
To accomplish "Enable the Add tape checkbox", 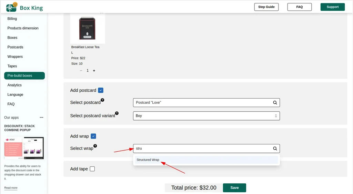I will click(92, 169).
